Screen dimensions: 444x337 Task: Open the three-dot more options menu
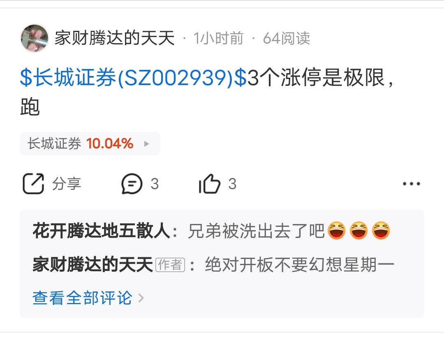(412, 184)
